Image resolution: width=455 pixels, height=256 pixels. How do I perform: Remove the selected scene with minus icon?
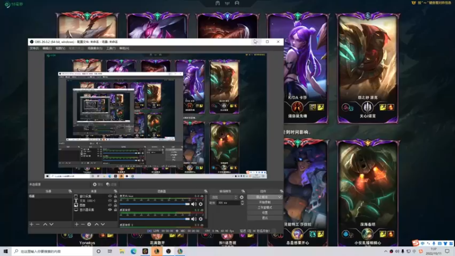[x=38, y=224]
